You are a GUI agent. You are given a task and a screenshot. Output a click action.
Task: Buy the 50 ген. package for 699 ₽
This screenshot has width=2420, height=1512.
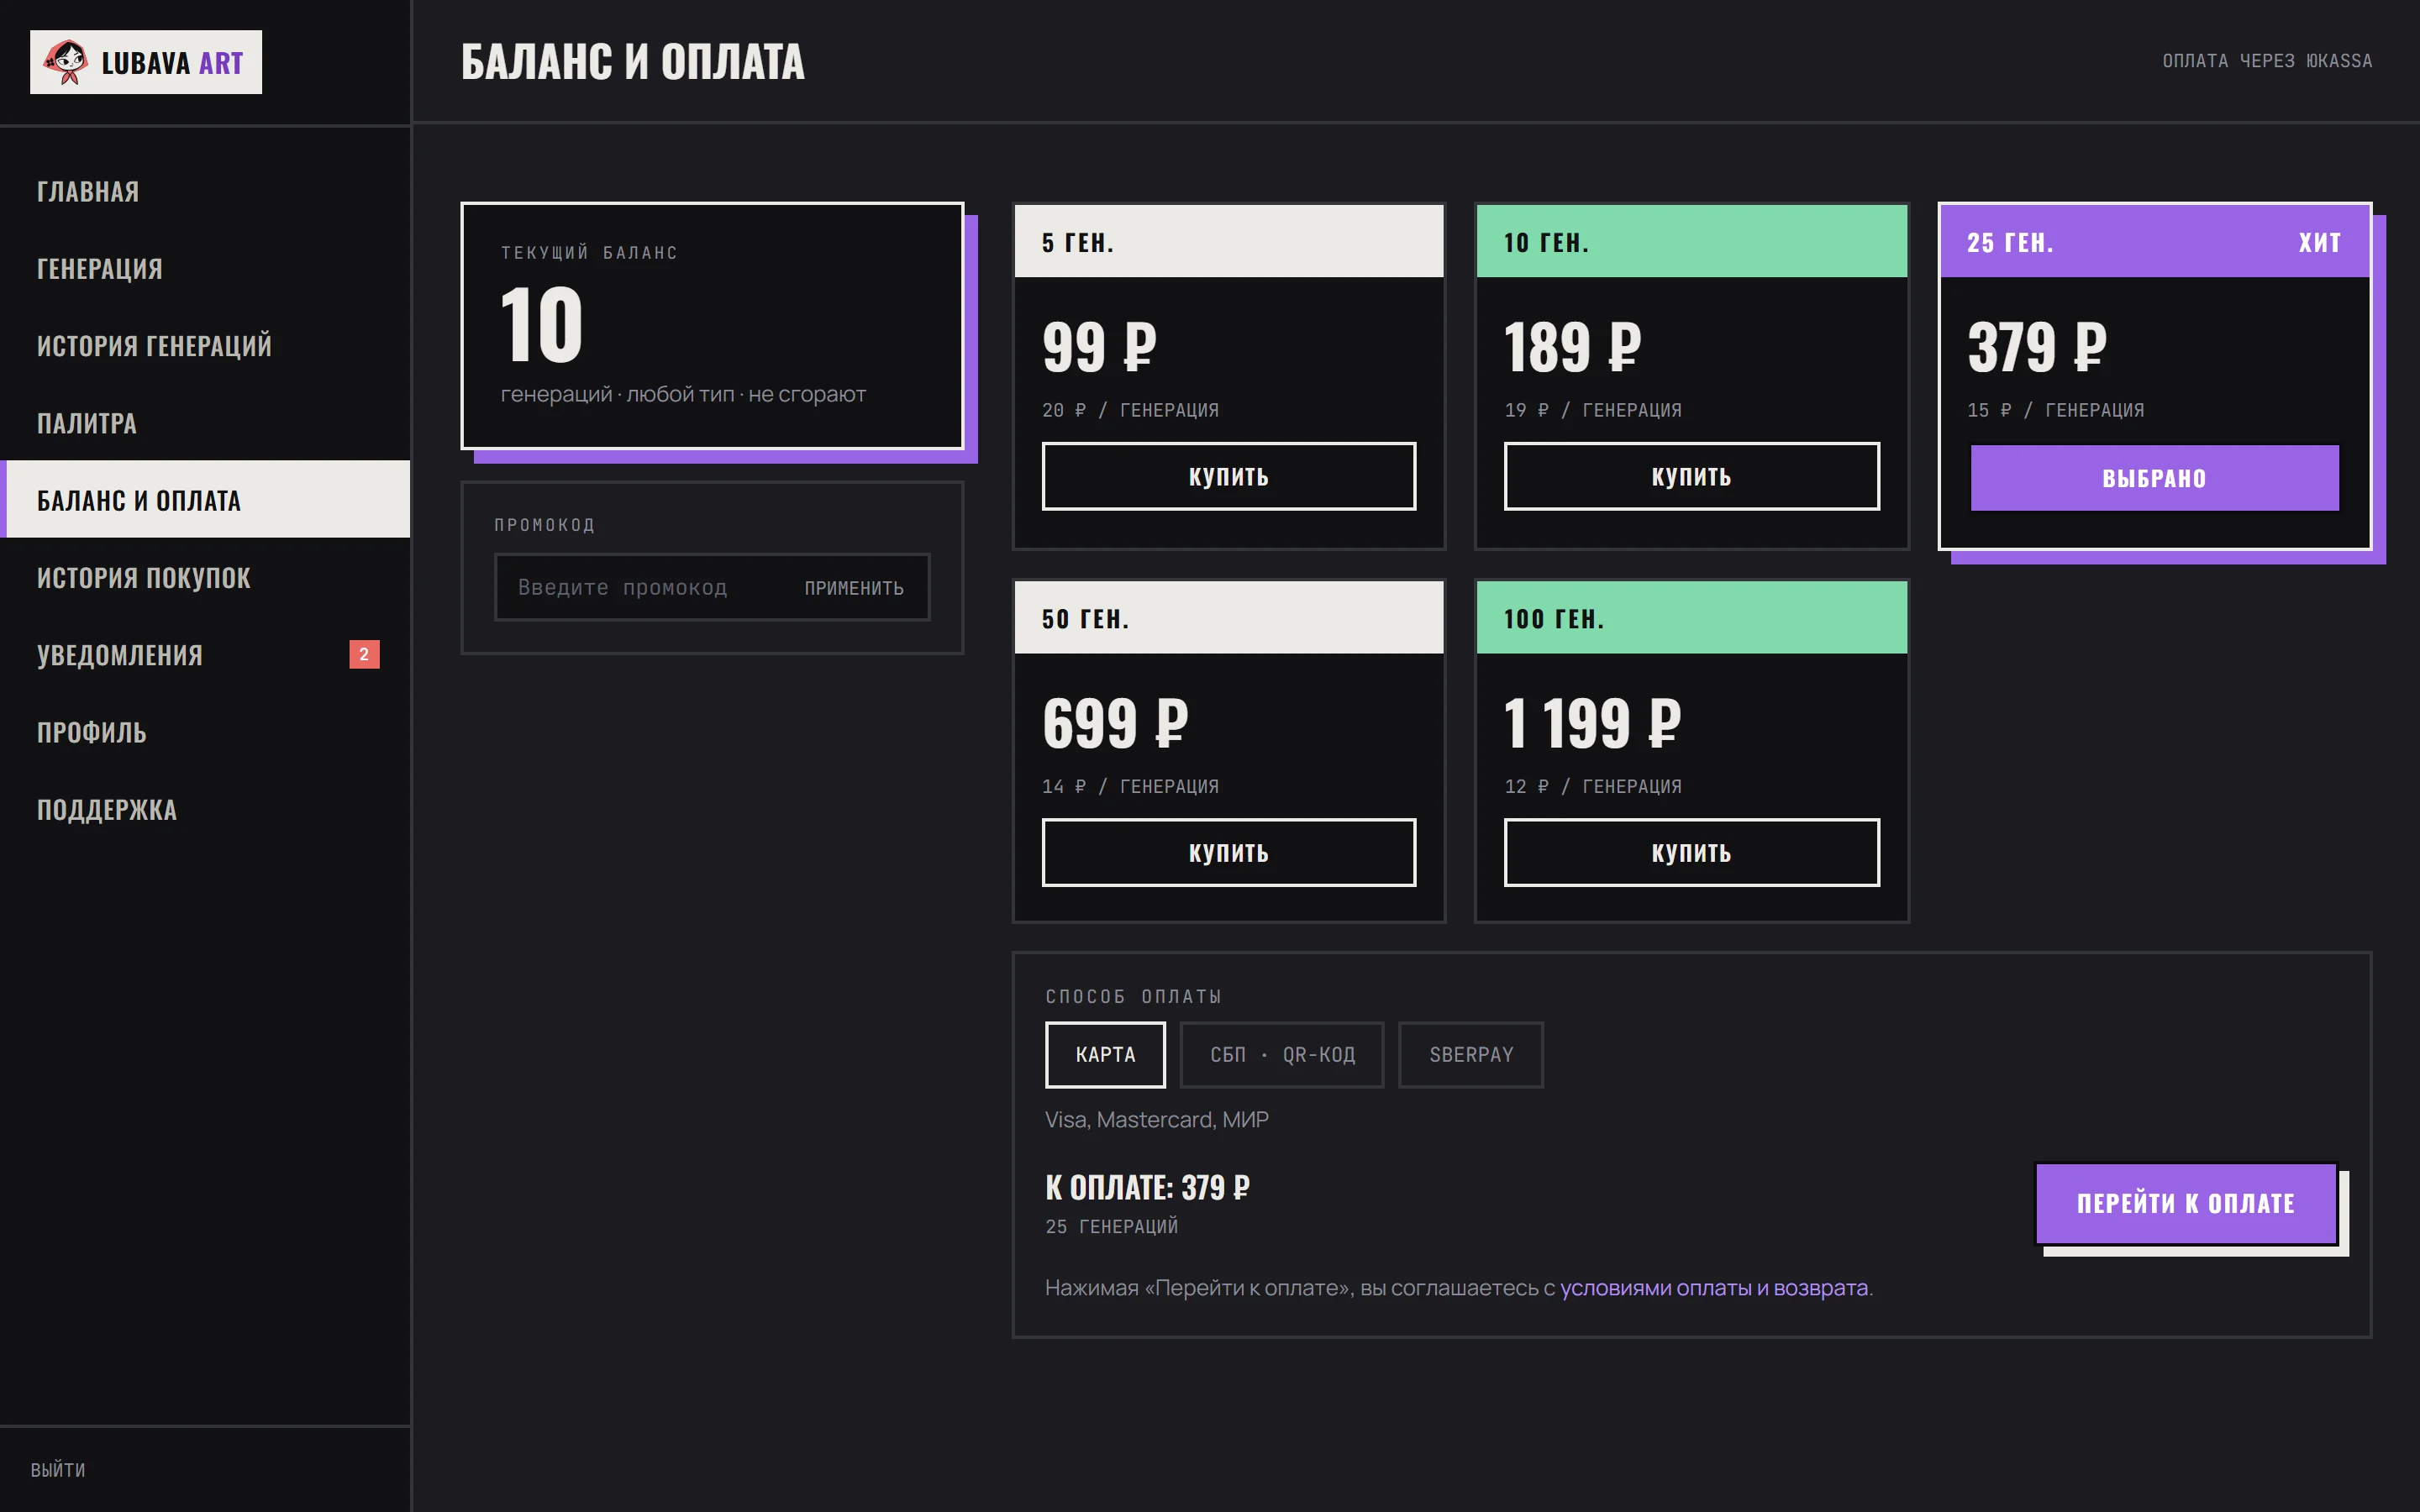click(1229, 852)
